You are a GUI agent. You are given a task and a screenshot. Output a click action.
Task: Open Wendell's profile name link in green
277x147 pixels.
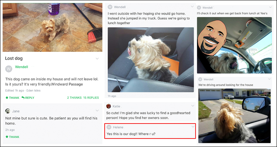21,67
